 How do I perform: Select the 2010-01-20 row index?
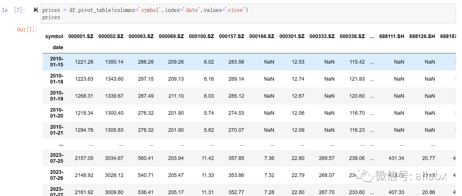pyautogui.click(x=56, y=113)
